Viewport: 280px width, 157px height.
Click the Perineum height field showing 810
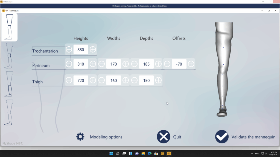81,64
